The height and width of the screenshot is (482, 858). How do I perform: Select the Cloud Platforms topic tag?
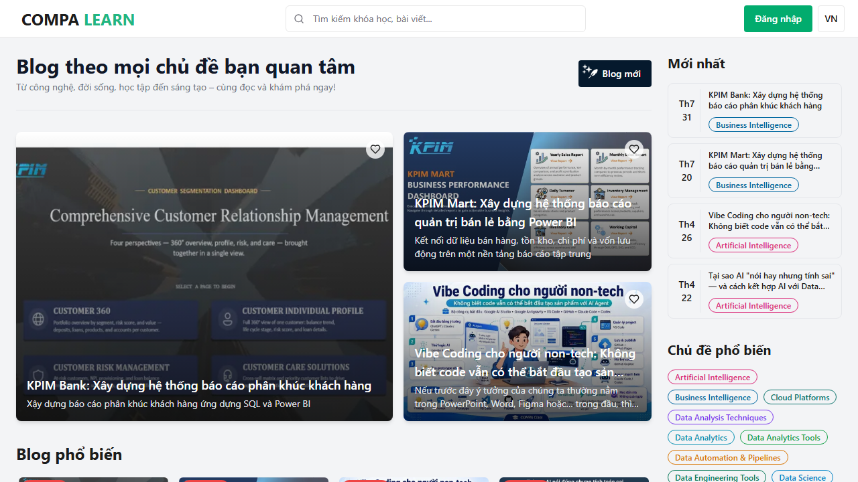click(800, 398)
